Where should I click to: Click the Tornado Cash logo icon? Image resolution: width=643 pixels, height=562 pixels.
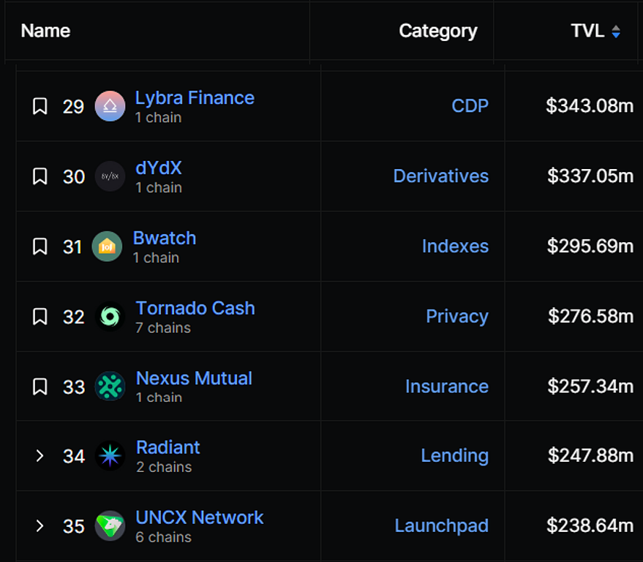click(x=110, y=317)
